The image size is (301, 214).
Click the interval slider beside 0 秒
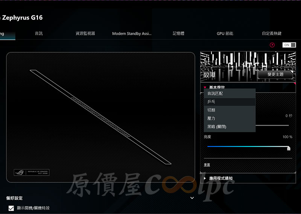coord(272,125)
